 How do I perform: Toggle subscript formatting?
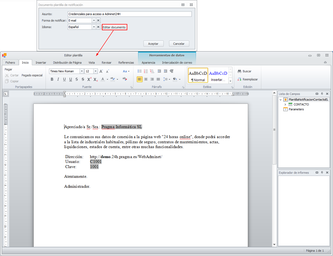point(95,79)
